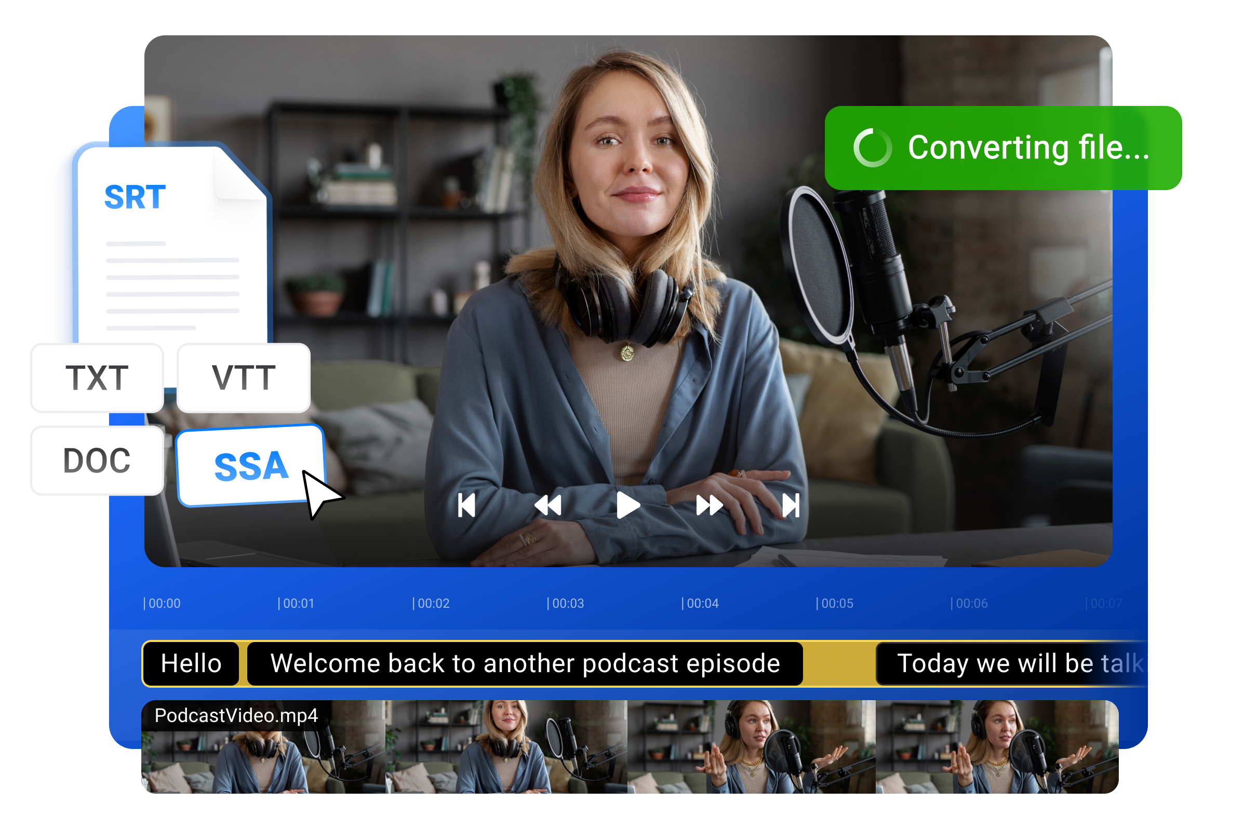Select the Hello subtitle block
1257x829 pixels.
pos(191,663)
